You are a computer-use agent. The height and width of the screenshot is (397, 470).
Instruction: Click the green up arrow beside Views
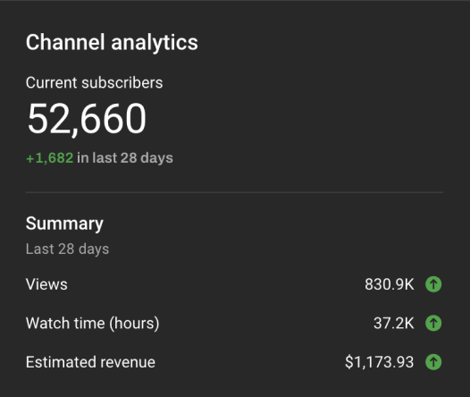(x=433, y=284)
